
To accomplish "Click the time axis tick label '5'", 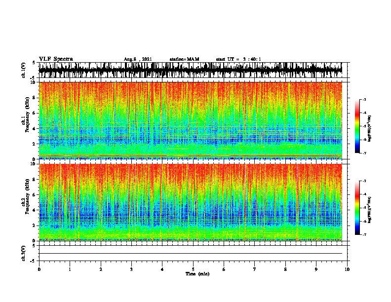I will [193, 269].
